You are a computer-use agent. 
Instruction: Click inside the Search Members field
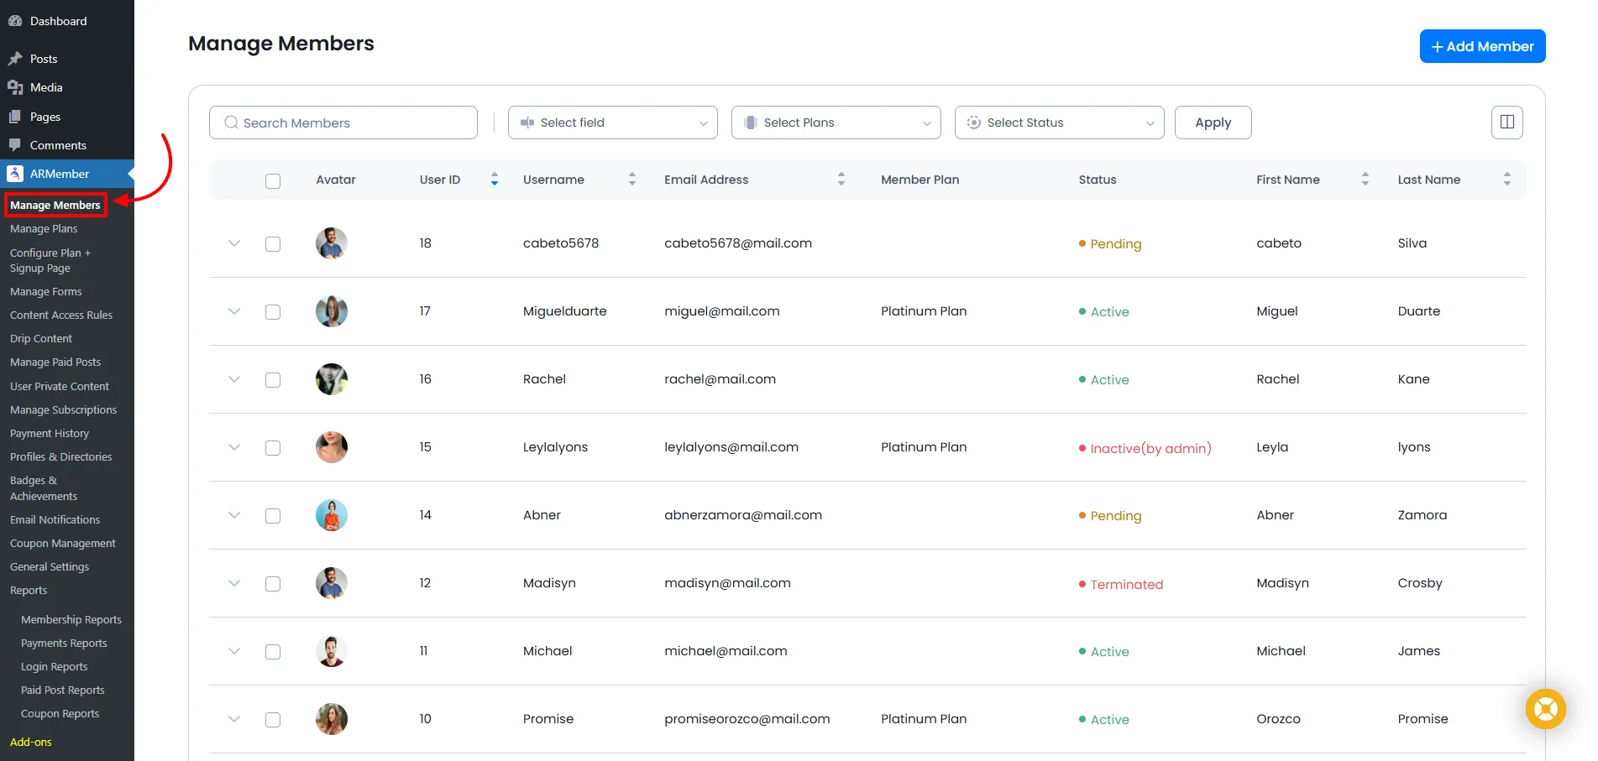click(343, 122)
